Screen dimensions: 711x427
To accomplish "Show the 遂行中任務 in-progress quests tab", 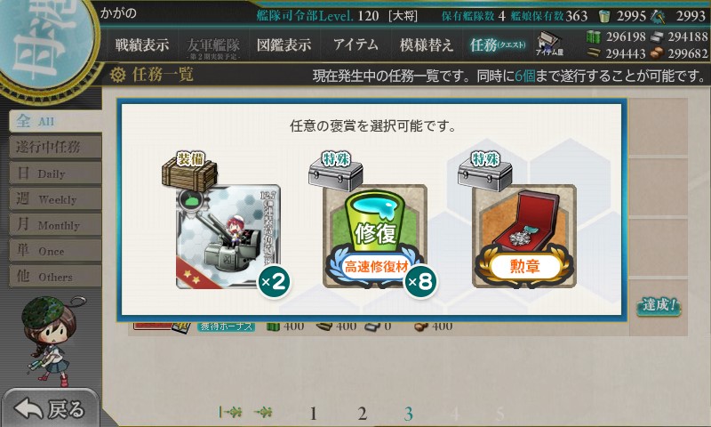I will [x=55, y=147].
